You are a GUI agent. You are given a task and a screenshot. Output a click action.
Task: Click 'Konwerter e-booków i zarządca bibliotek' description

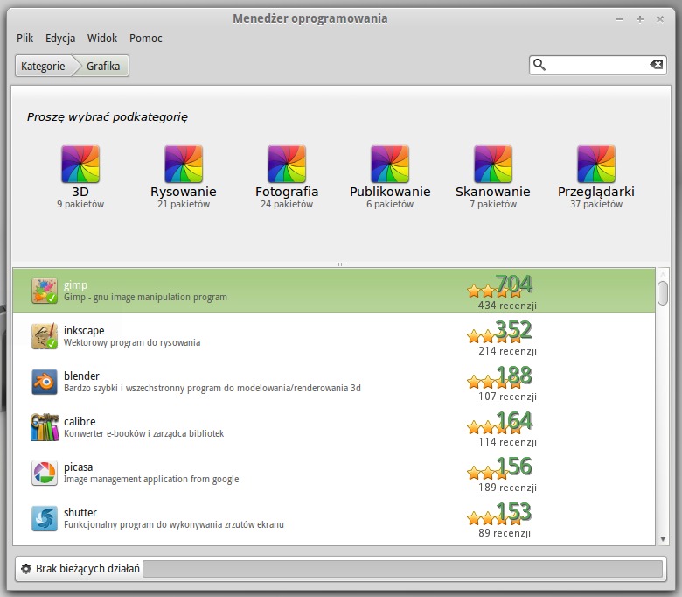(144, 433)
